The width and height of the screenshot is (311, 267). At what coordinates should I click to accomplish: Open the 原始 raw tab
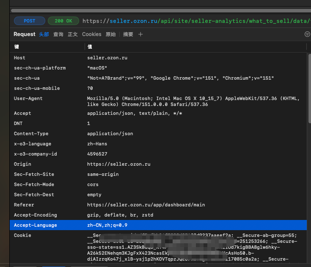click(x=110, y=34)
